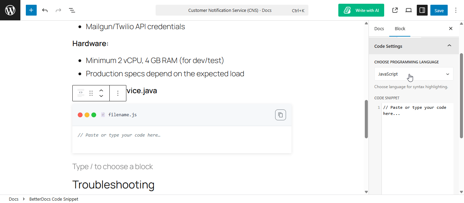Click the editor canvas scrollbar thumb

click(366, 119)
